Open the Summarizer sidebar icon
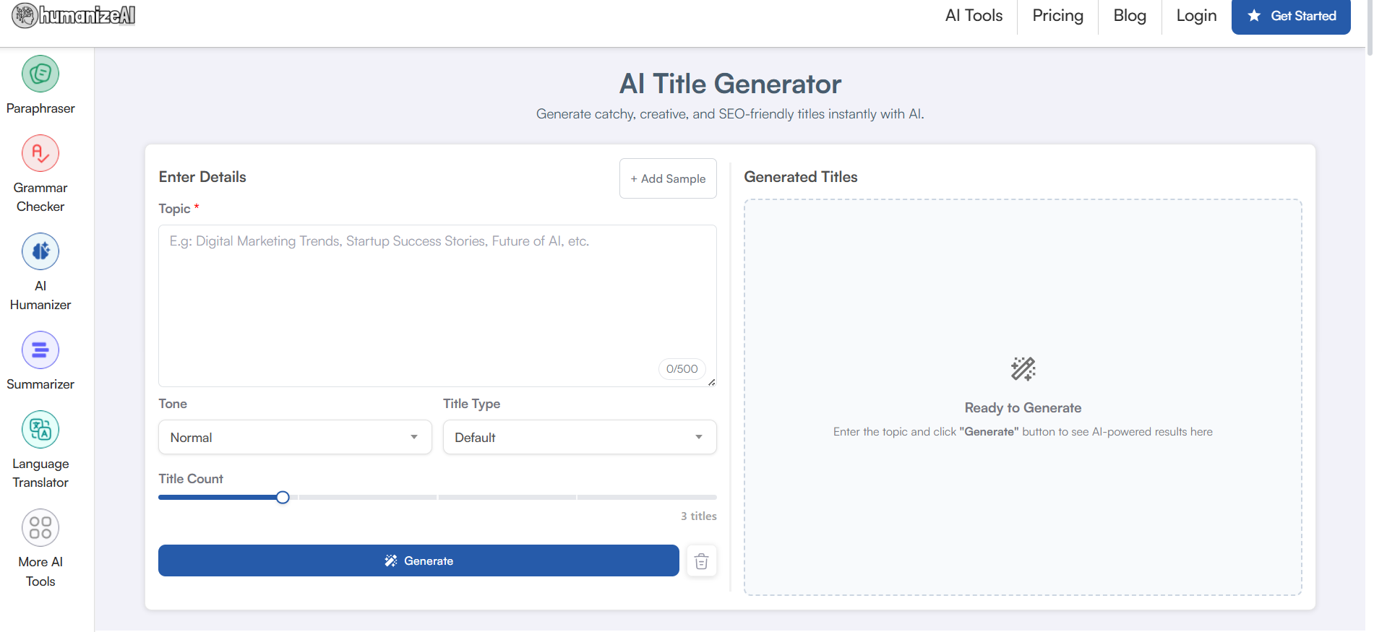This screenshot has height=632, width=1374. tap(40, 350)
